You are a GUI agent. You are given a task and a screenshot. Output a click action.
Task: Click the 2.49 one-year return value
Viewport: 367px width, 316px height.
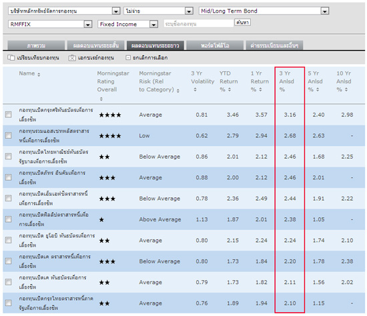261,199
